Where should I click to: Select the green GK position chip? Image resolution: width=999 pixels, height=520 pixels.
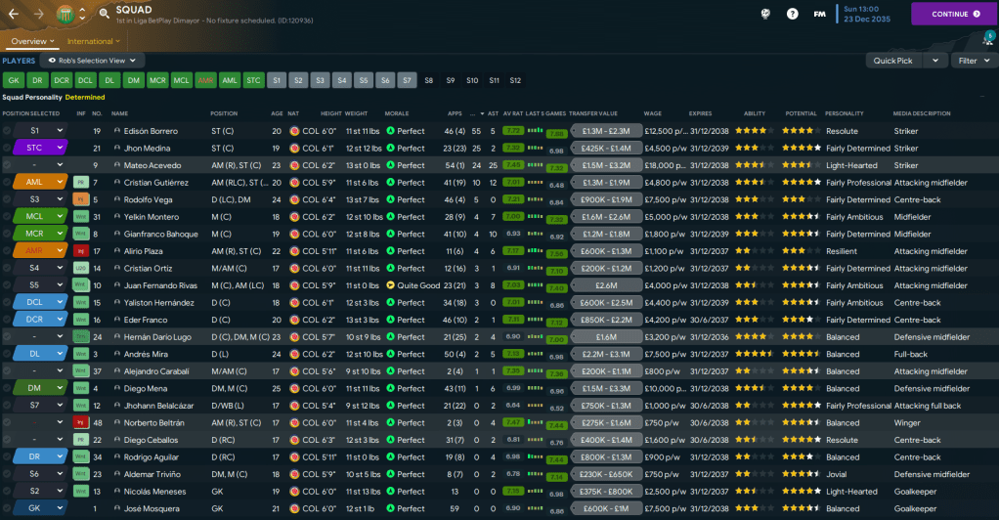tap(14, 80)
